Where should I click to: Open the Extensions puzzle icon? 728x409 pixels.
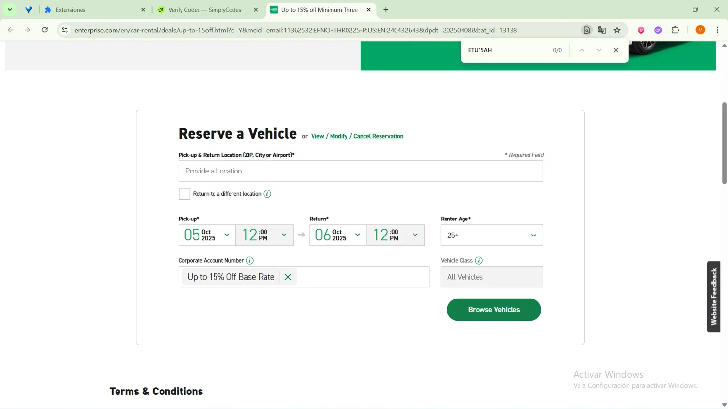(675, 30)
